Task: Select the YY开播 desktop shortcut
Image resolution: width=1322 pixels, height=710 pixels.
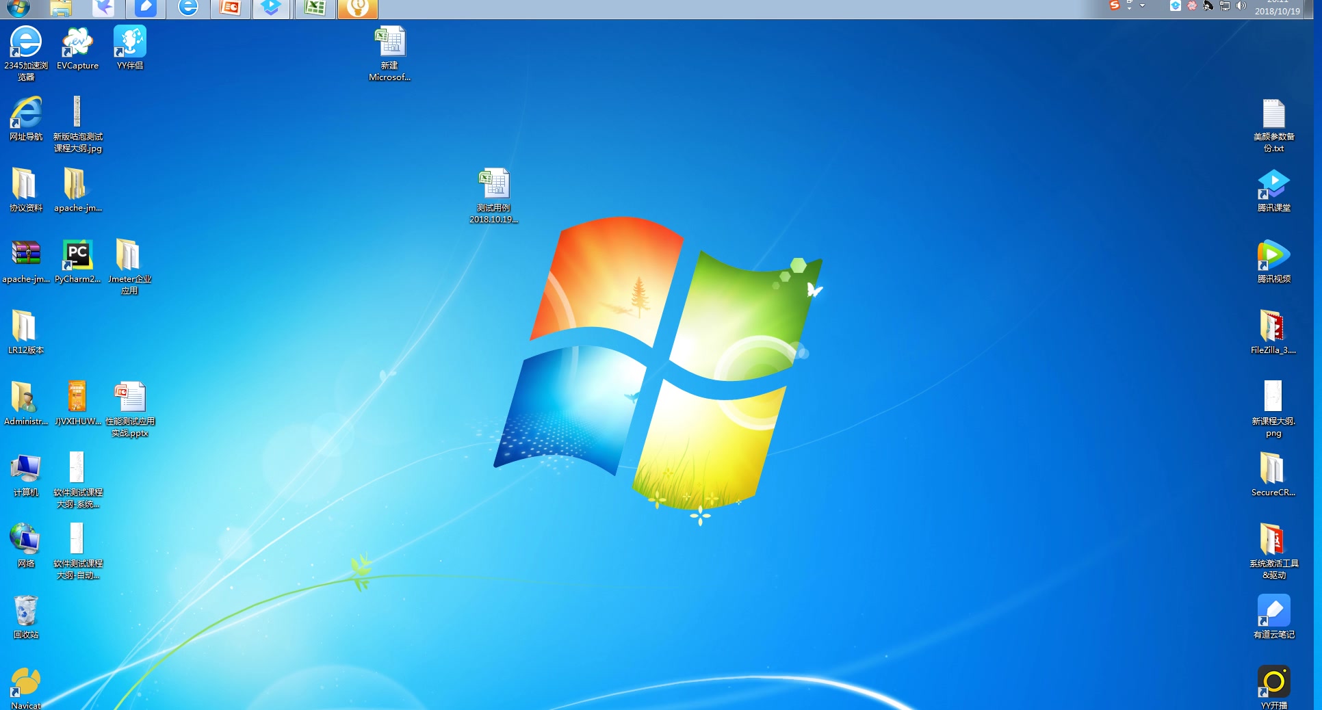Action: [1273, 687]
